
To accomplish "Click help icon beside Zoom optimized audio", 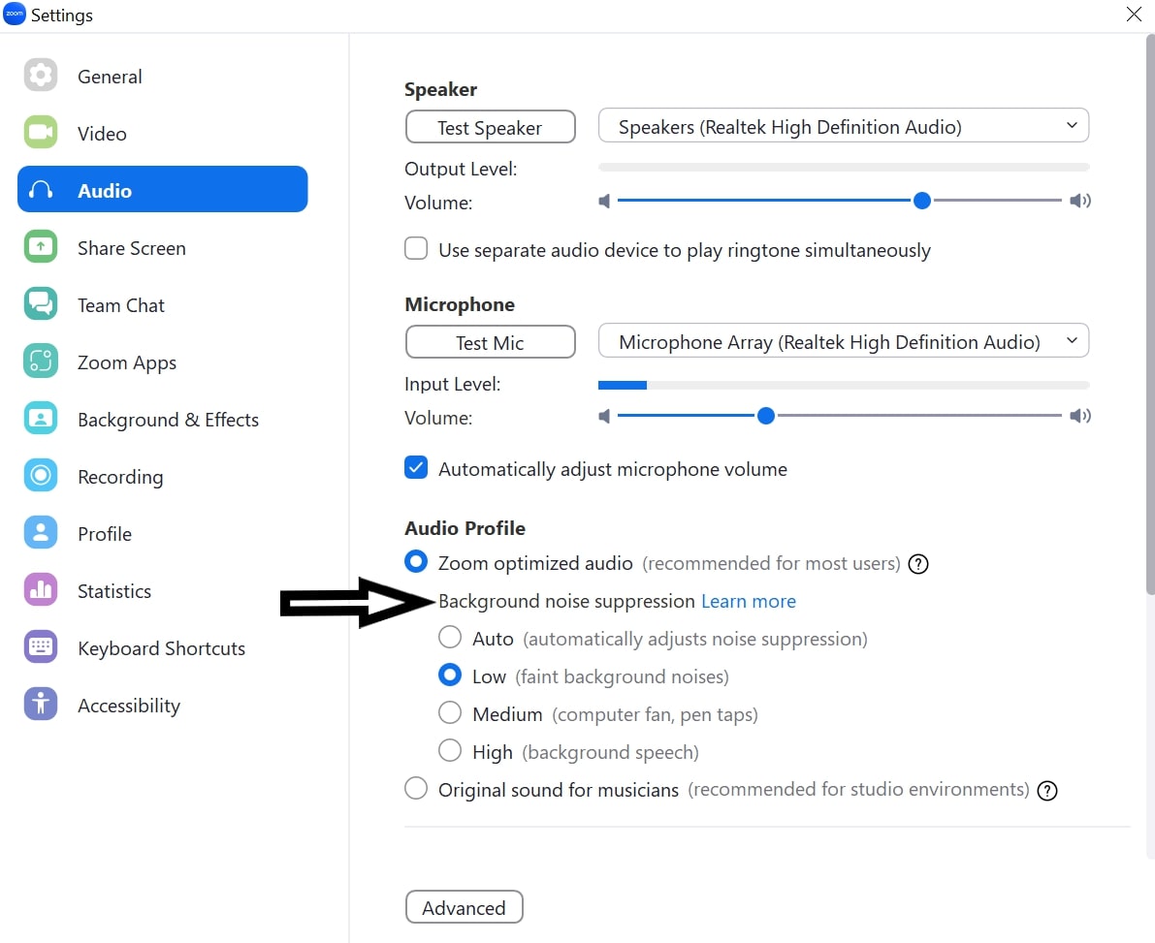I will click(917, 564).
